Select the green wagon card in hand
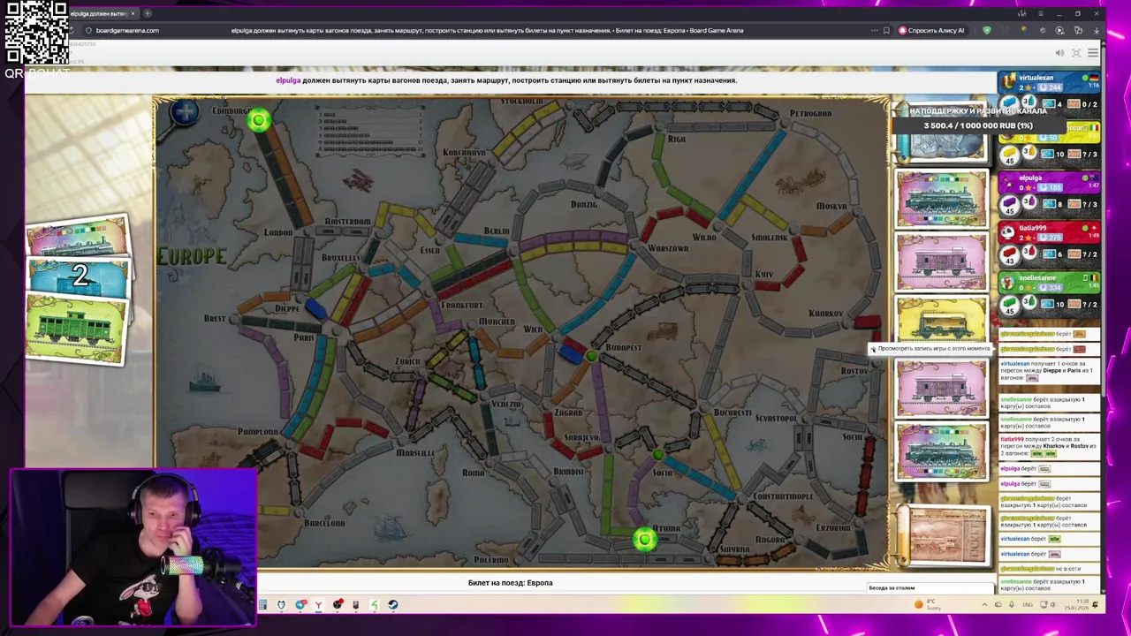 (77, 329)
